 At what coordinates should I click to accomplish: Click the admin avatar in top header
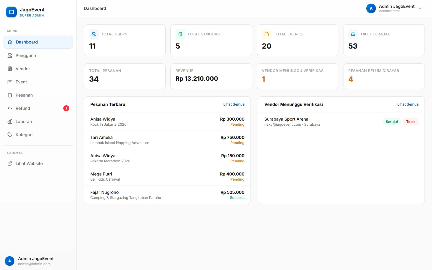click(371, 8)
